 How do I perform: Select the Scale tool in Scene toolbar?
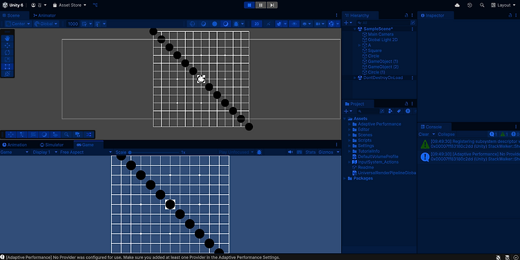click(x=8, y=60)
